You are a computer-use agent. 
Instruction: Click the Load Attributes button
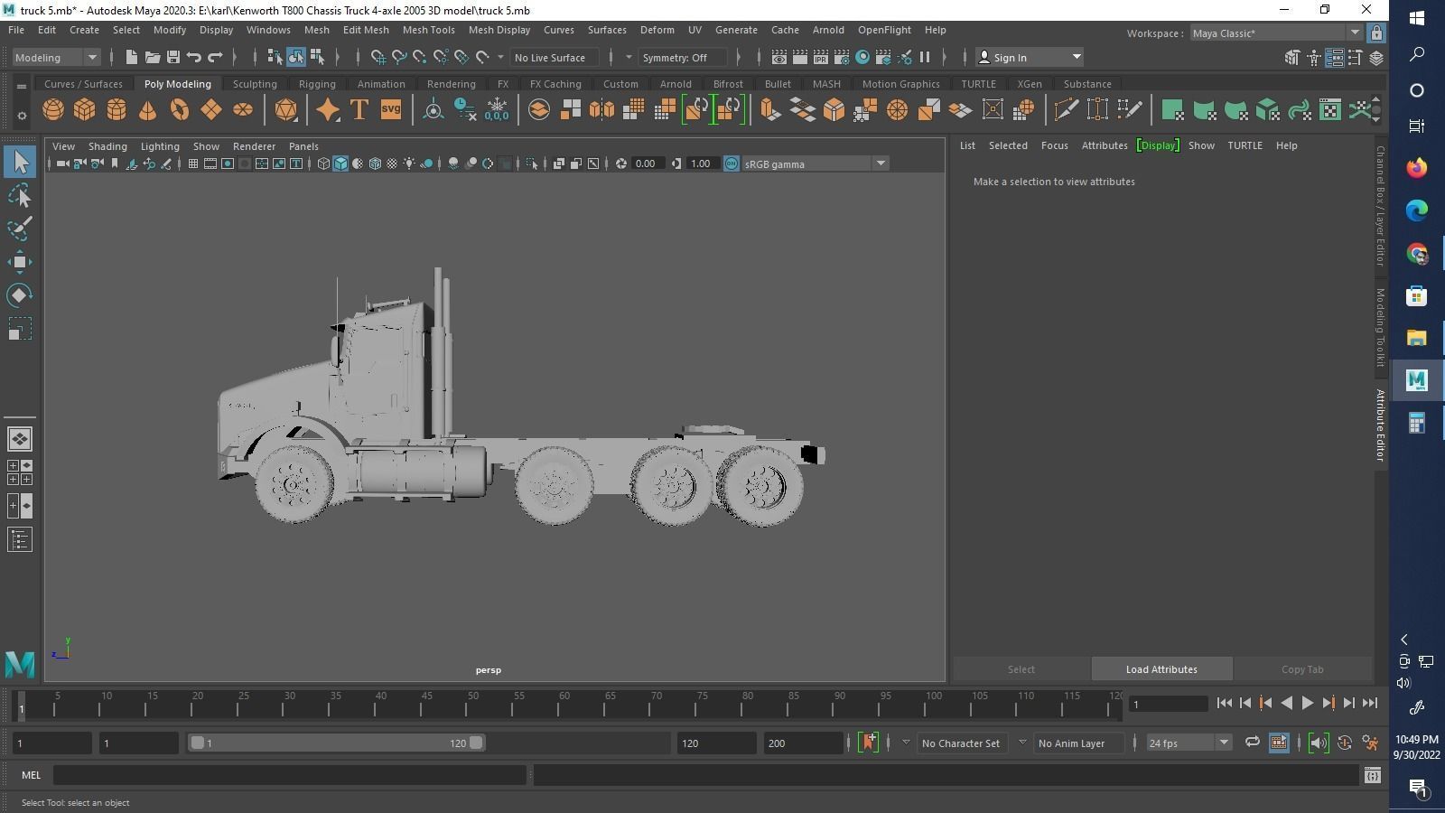coord(1161,669)
